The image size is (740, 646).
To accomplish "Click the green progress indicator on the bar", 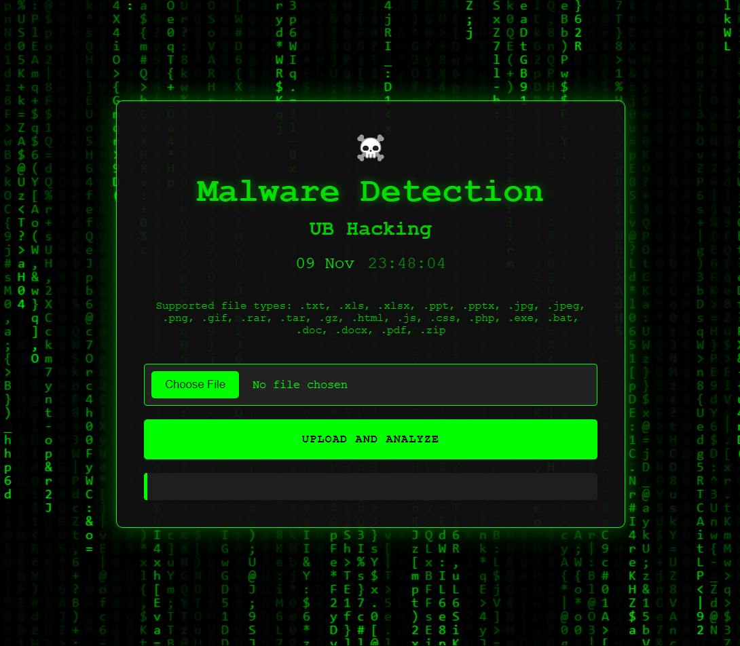I will [x=146, y=487].
